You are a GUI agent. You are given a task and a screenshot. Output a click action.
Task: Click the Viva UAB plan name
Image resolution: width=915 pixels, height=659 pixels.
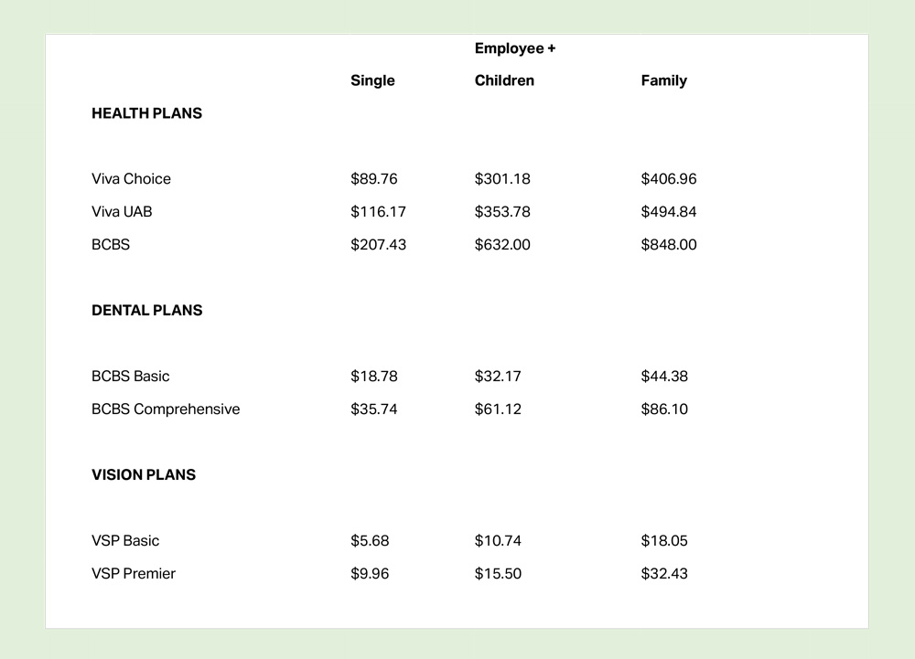coord(122,212)
